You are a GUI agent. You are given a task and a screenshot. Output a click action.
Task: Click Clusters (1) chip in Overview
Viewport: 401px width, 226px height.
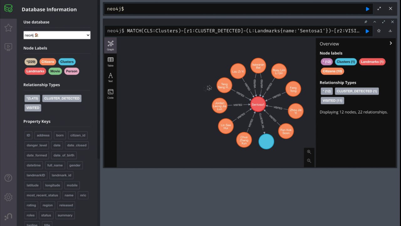(x=346, y=62)
